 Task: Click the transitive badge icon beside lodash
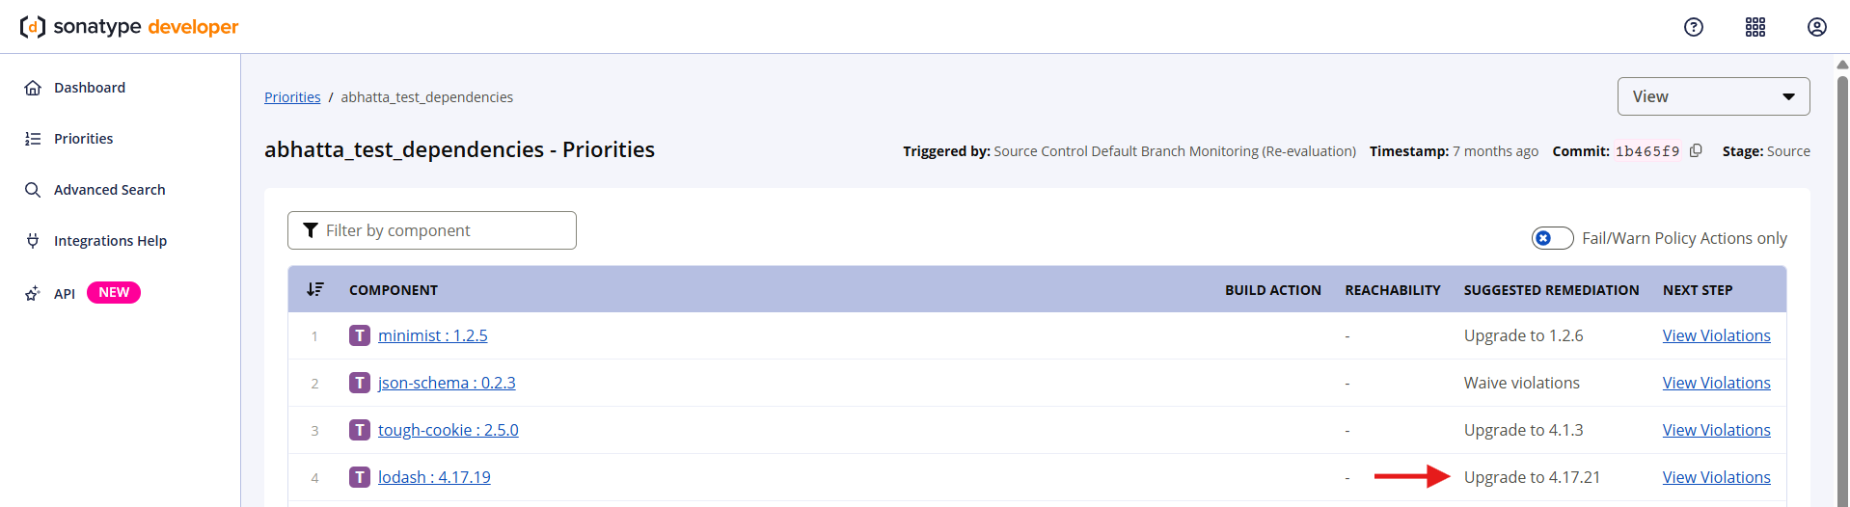click(360, 477)
